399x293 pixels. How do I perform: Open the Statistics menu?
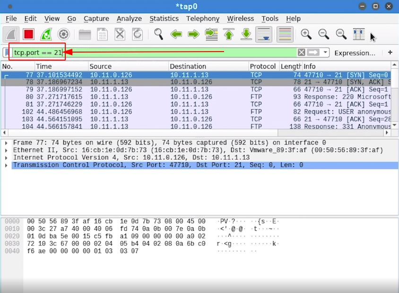click(164, 18)
